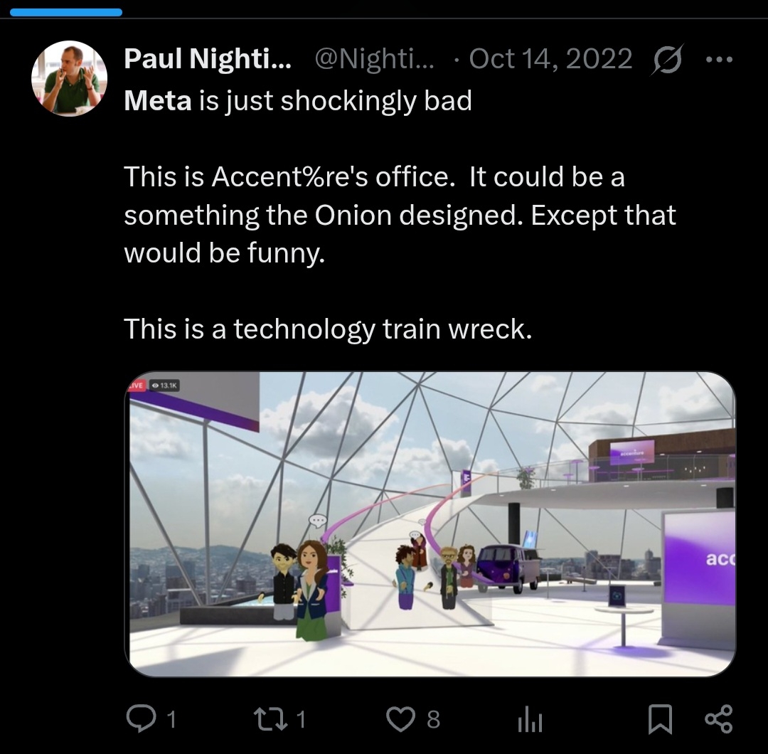Tap the reply count number 1

pyautogui.click(x=169, y=721)
